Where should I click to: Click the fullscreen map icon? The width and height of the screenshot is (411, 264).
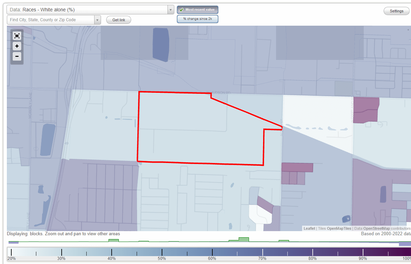17,36
